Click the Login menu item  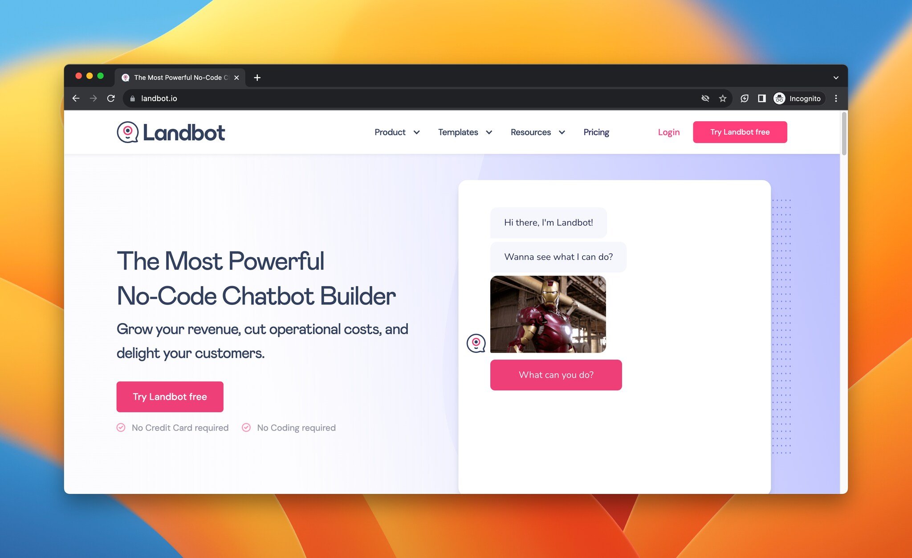(x=668, y=132)
